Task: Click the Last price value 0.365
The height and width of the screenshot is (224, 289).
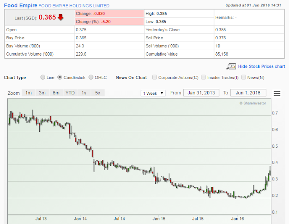Action: 47,17
